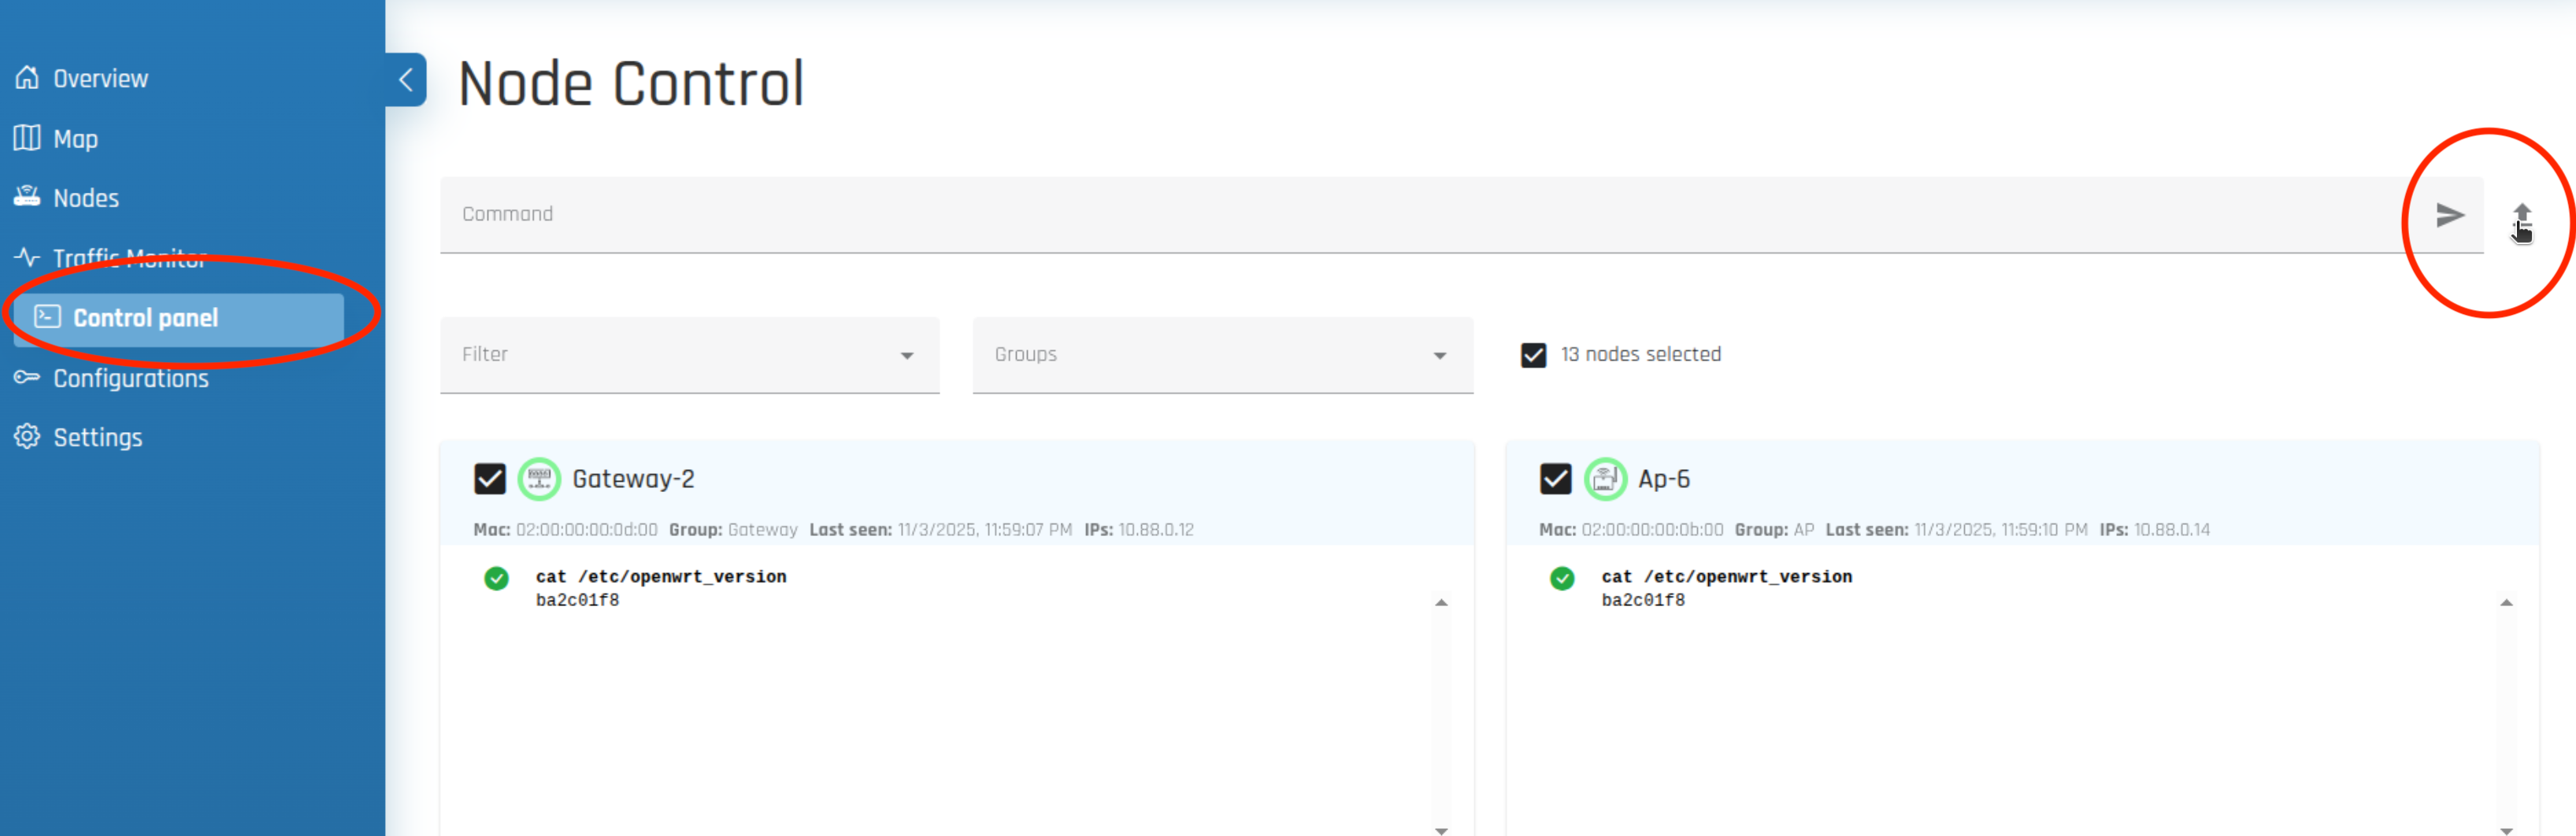Viewport: 2576px width, 836px height.
Task: Send the command with the paper-plane button
Action: pos(2450,214)
